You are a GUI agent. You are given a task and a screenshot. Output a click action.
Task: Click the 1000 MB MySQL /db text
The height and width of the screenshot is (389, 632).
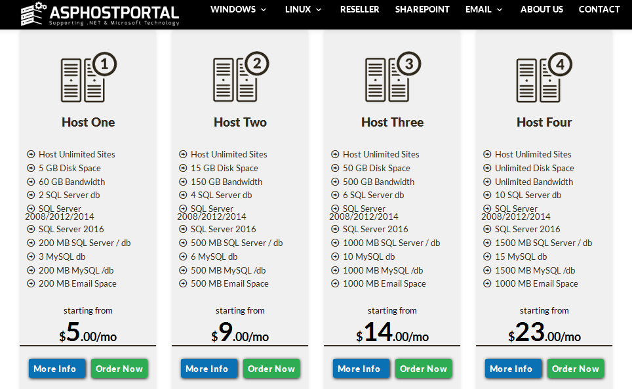383,270
